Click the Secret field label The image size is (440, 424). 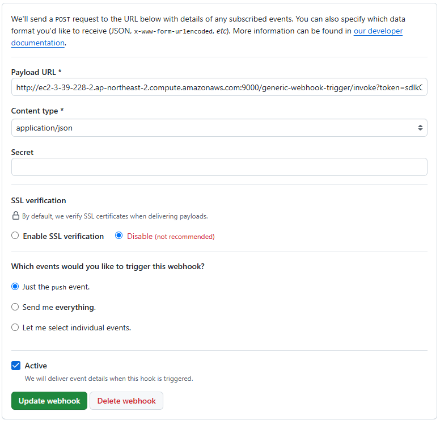(22, 152)
